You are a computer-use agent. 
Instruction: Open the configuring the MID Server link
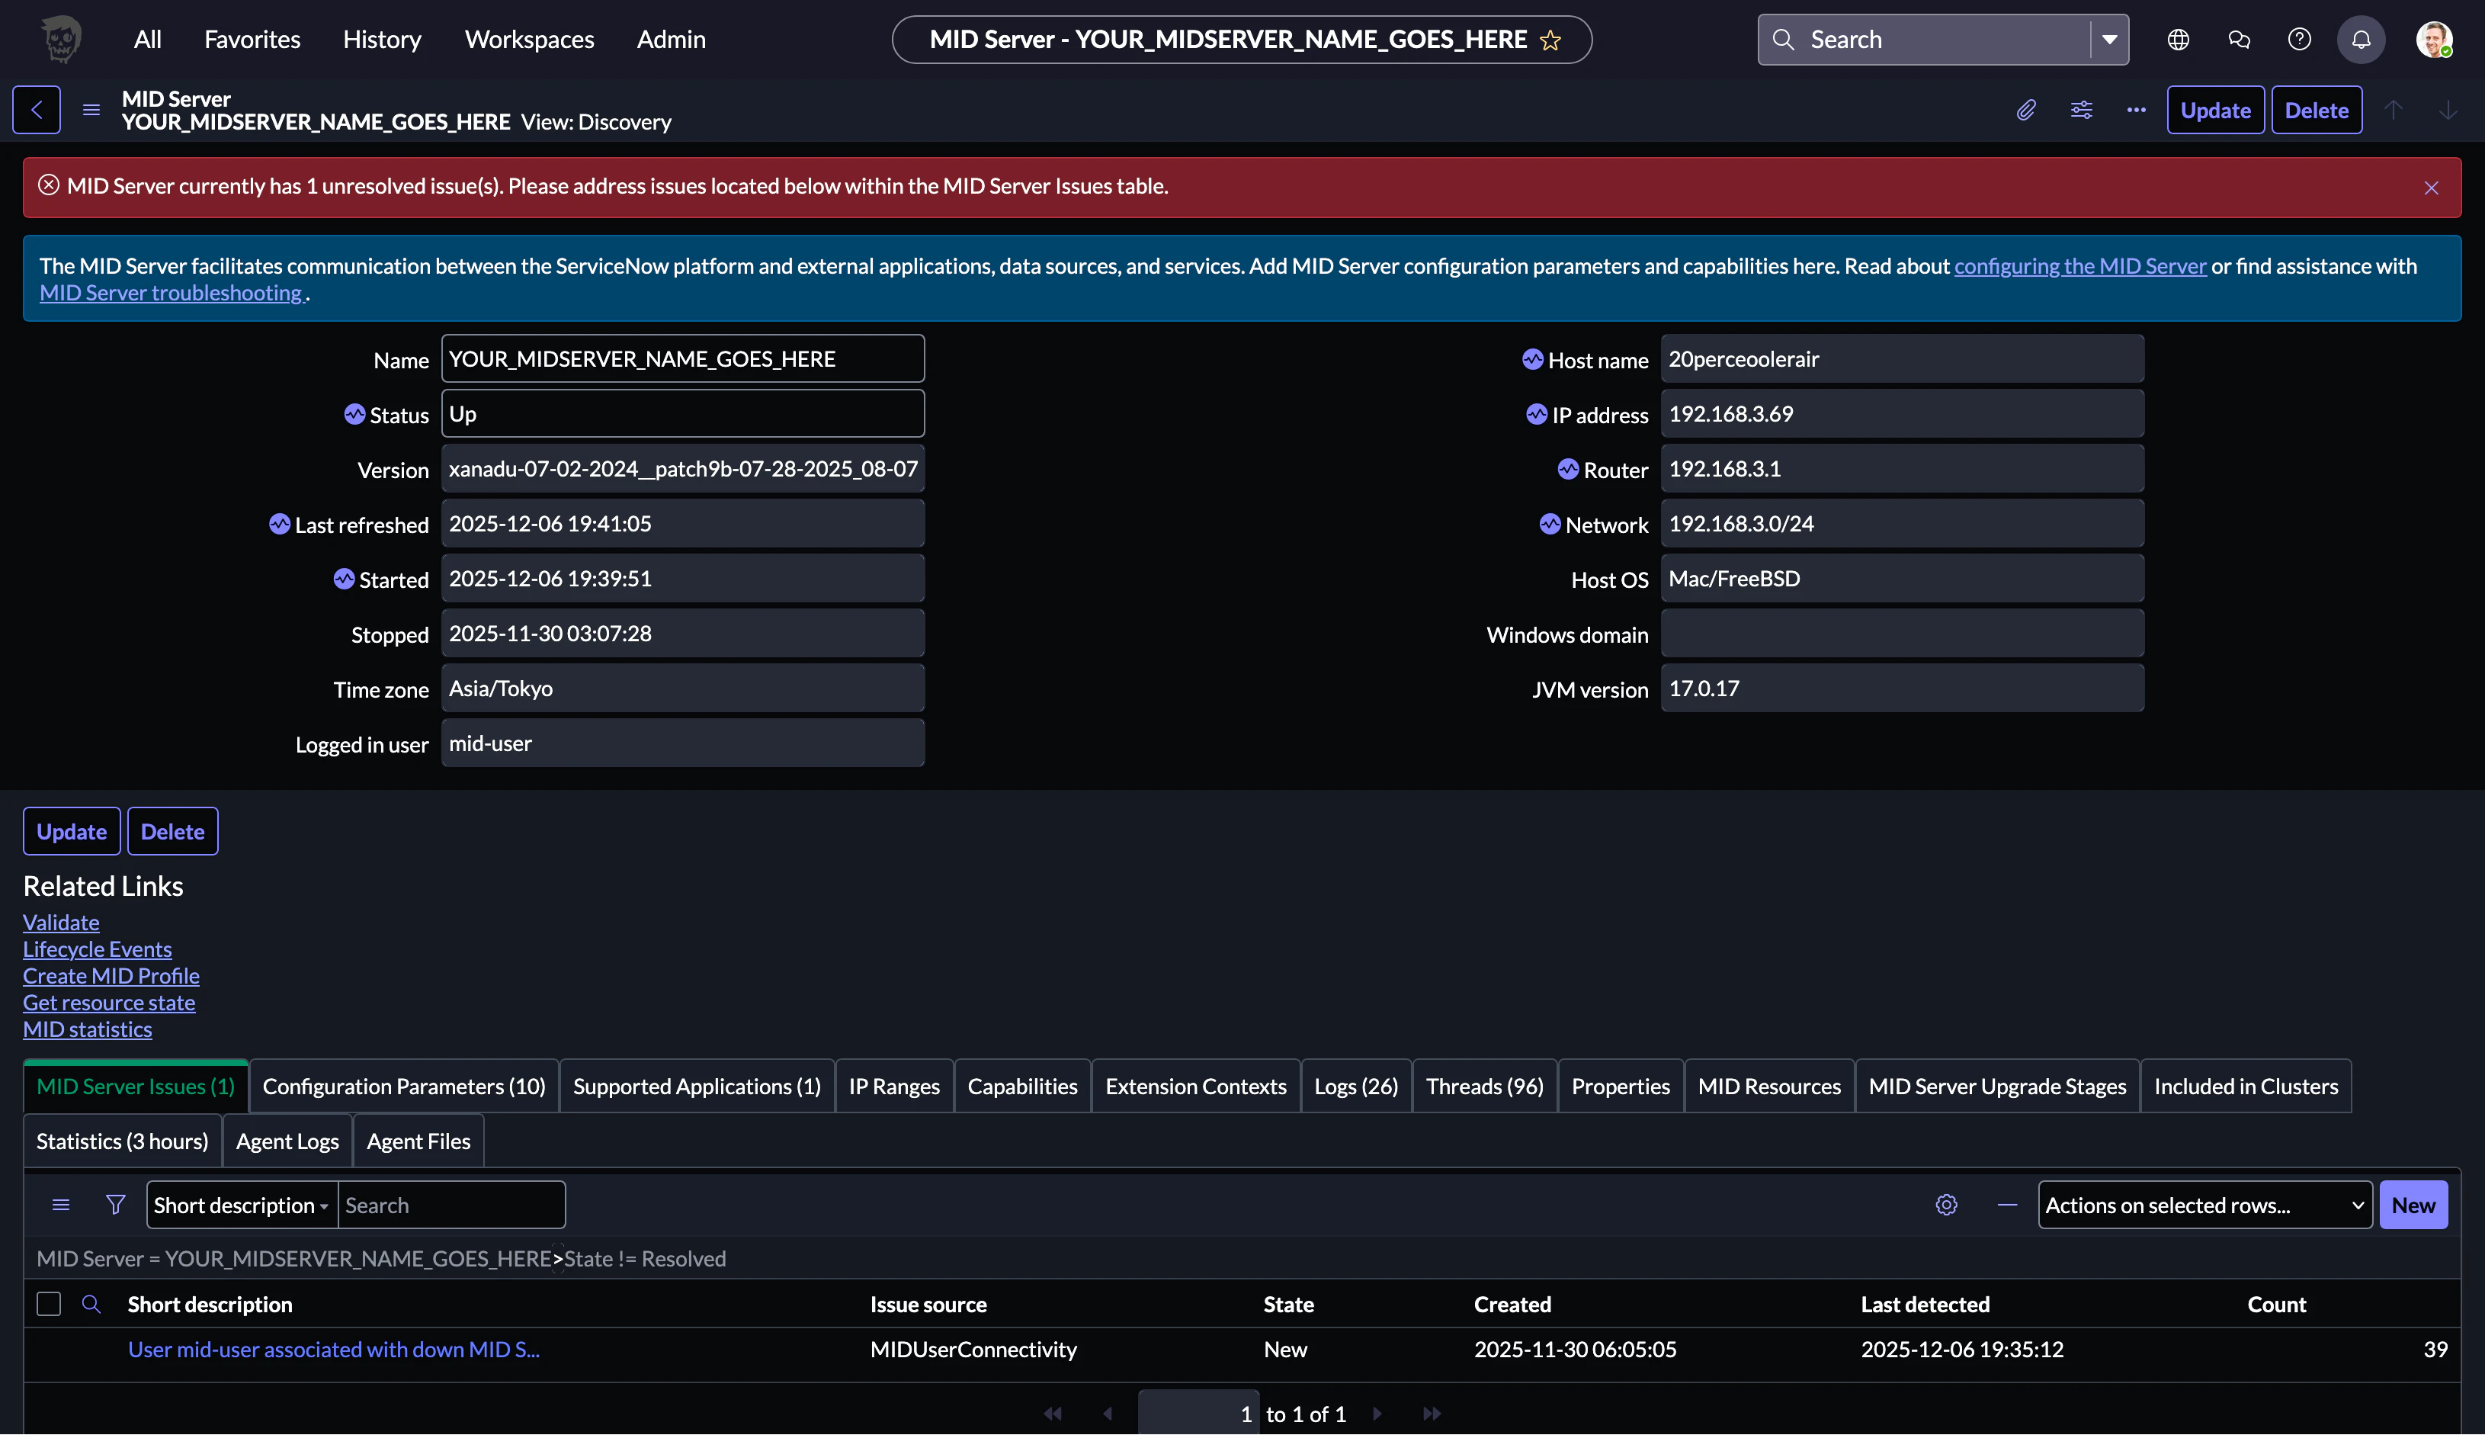pos(2080,266)
